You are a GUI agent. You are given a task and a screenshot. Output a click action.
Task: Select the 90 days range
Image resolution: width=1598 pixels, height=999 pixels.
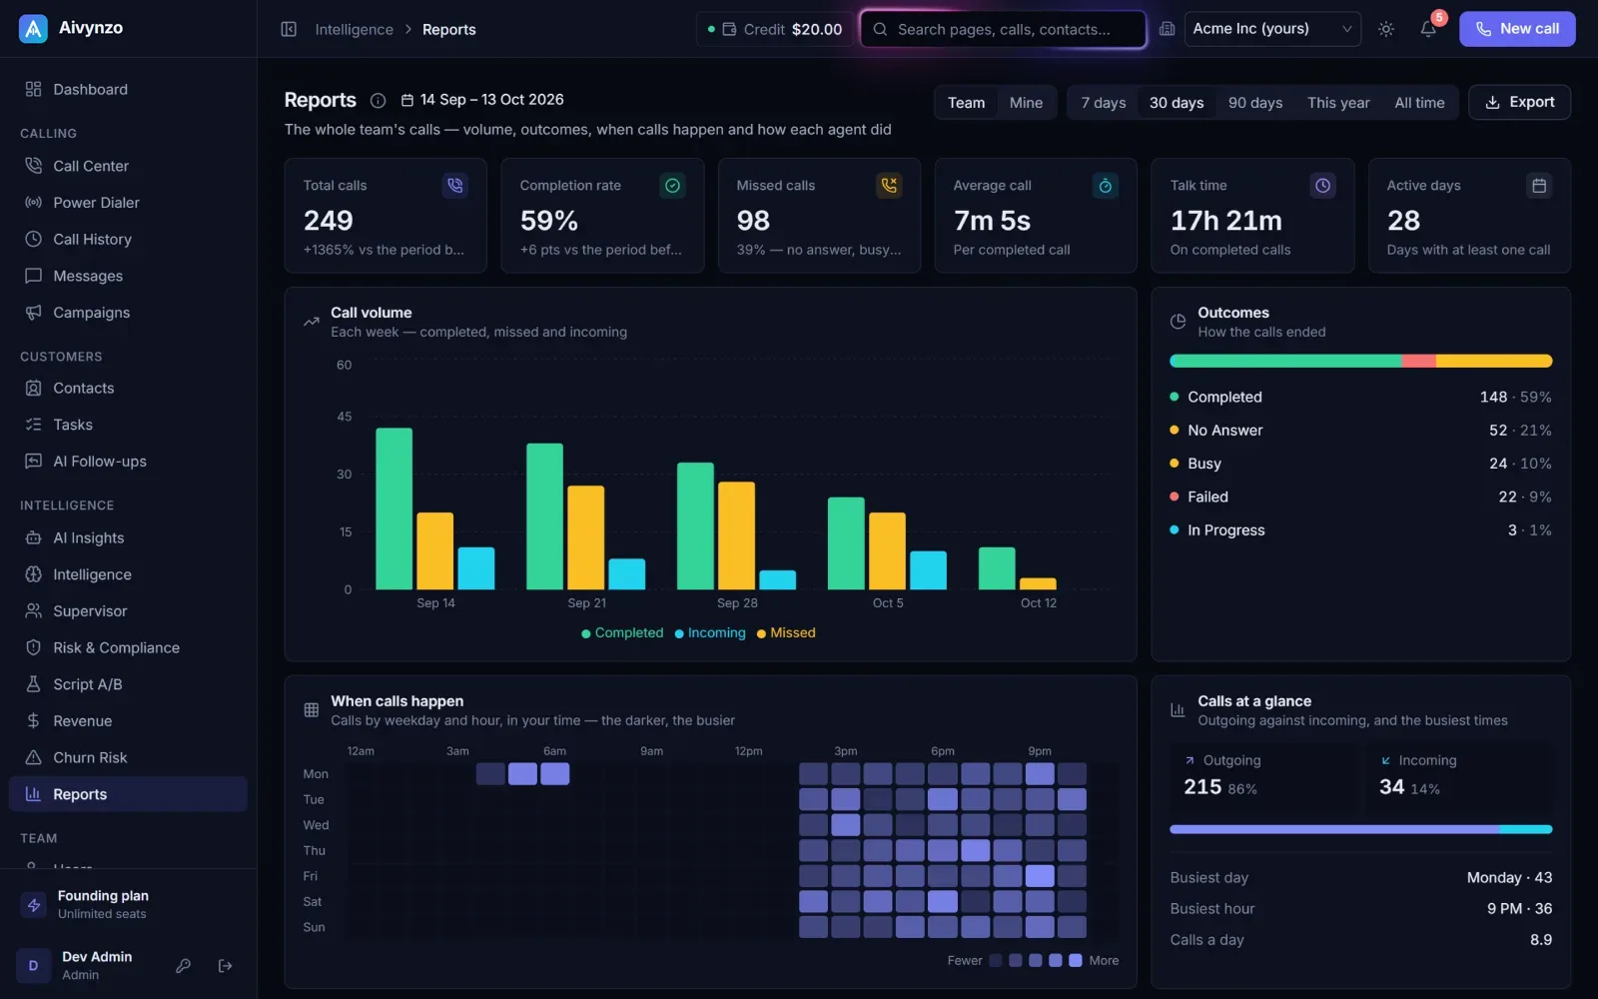(1255, 103)
